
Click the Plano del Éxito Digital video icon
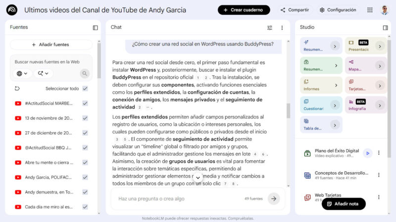[307, 153]
